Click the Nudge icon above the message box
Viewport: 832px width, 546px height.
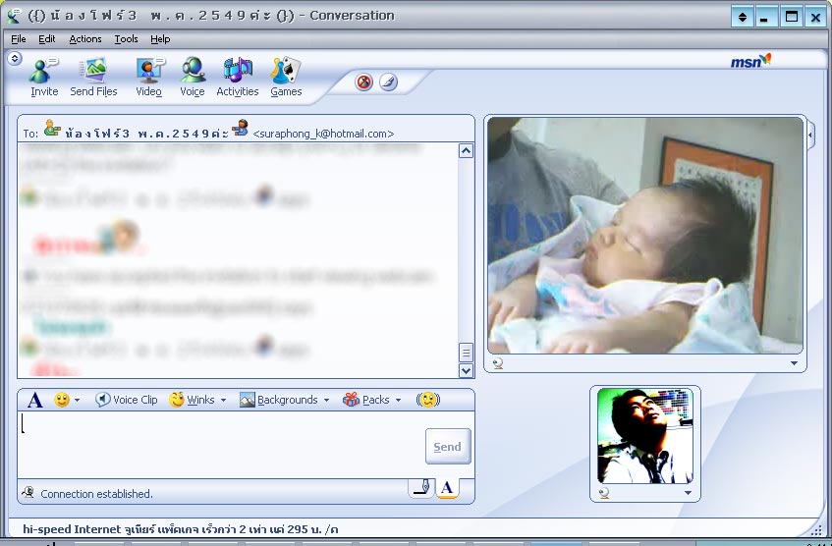[x=427, y=400]
